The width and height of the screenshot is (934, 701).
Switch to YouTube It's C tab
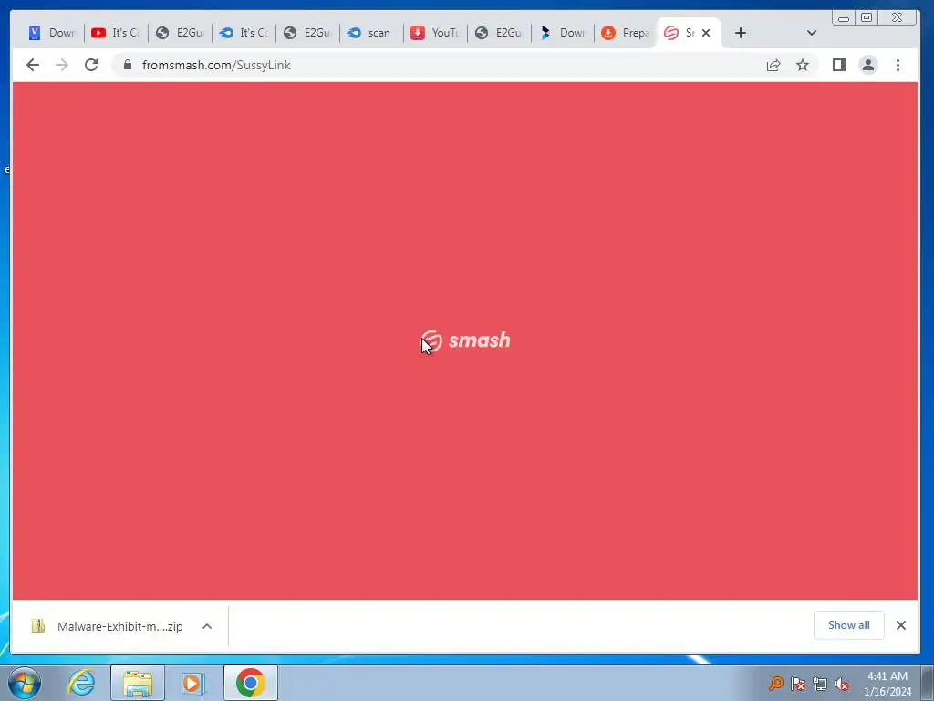[116, 33]
